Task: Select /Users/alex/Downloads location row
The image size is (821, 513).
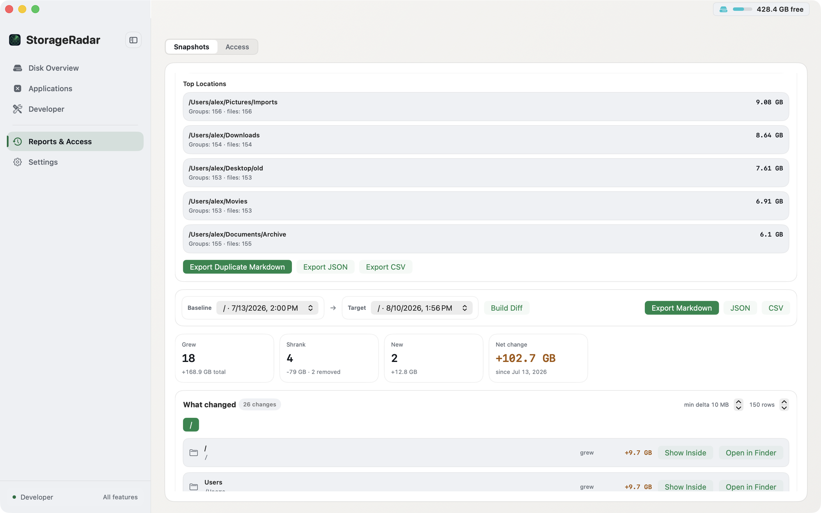Action: (486, 140)
